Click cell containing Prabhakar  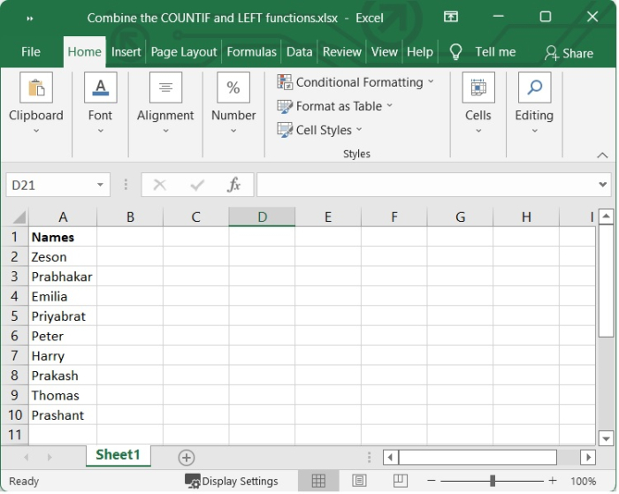[x=63, y=277]
